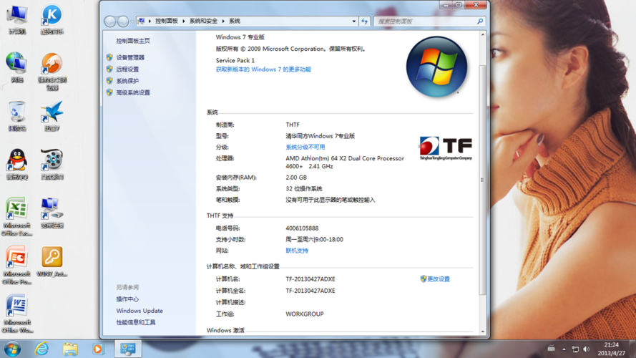The height and width of the screenshot is (358, 636).
Task: Click the network tray icon
Action: coord(575,349)
